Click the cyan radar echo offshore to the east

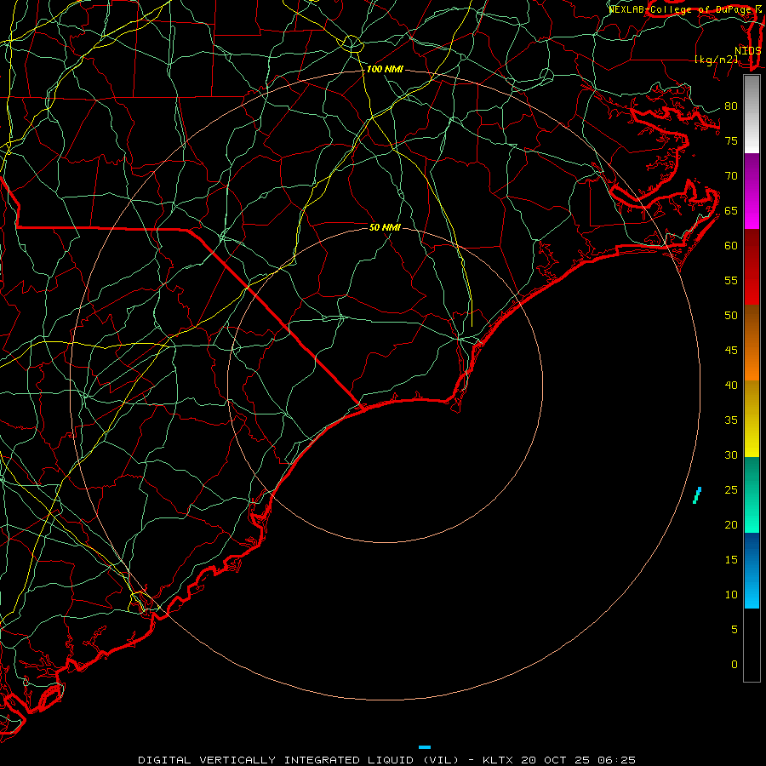click(697, 495)
